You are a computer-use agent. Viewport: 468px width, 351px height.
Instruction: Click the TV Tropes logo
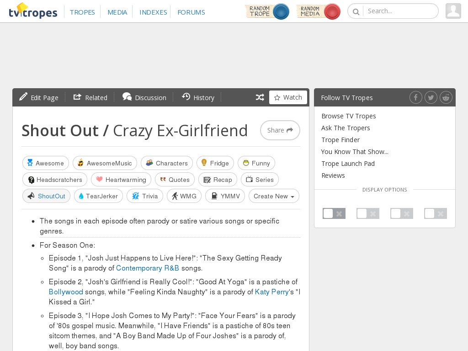point(33,11)
